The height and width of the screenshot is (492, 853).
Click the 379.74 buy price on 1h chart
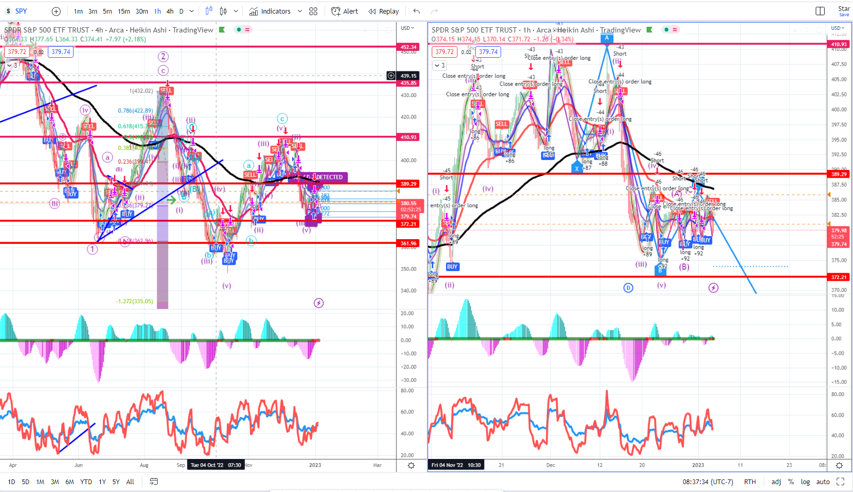click(x=488, y=51)
